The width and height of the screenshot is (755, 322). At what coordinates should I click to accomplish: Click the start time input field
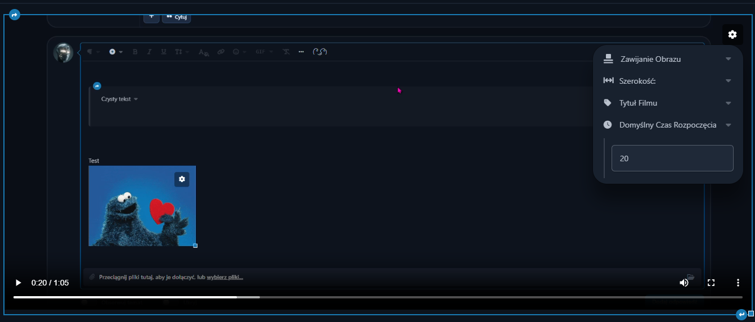click(672, 158)
